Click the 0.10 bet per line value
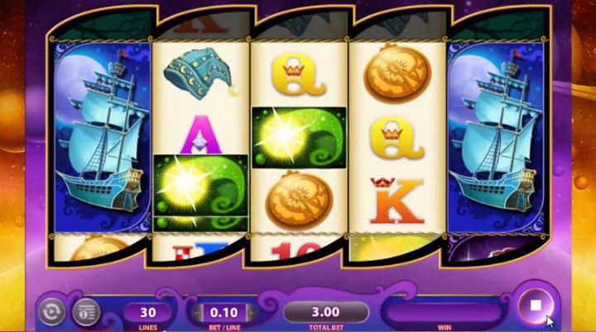596x332 pixels. tap(223, 313)
